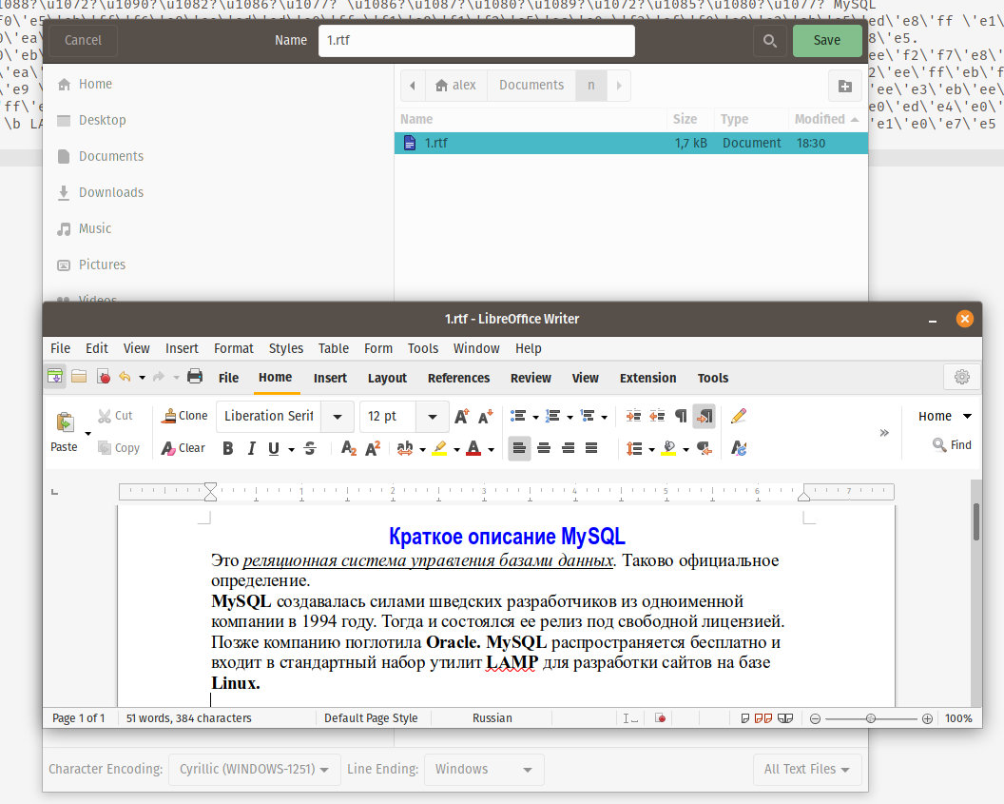The height and width of the screenshot is (804, 1004).
Task: Click the outline list format icon
Action: tap(588, 417)
